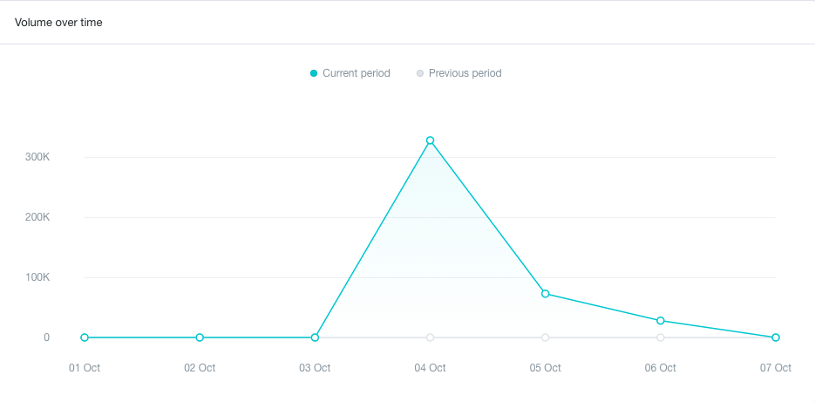Image resolution: width=815 pixels, height=402 pixels.
Task: Click the 100K y-axis label
Action: [x=37, y=277]
